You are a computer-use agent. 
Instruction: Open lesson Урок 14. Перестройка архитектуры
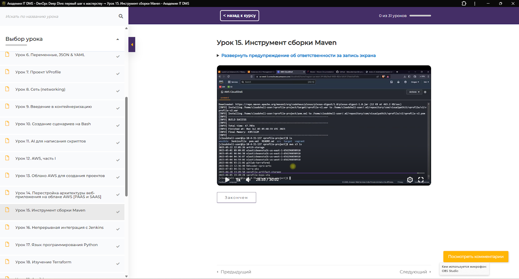tap(58, 195)
